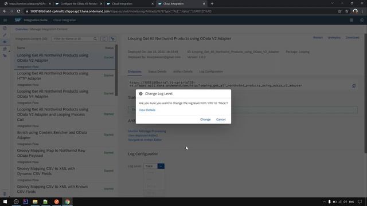
Task: Open a new browser tab
Action: (212, 4)
